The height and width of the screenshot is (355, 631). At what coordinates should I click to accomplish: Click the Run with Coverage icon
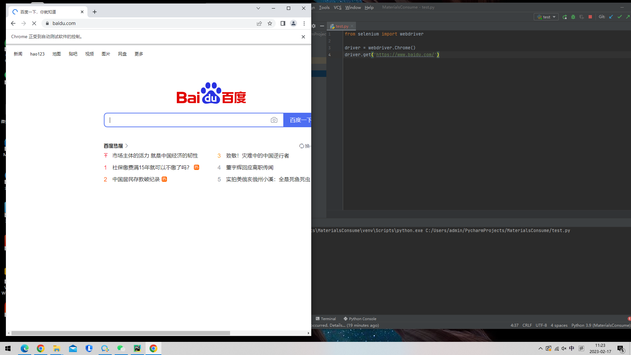click(x=582, y=17)
